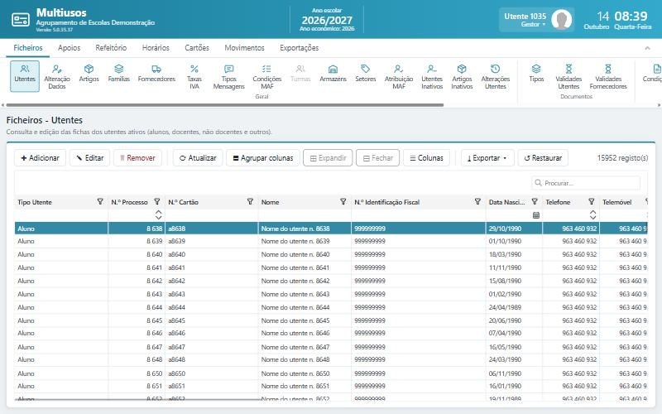Click the Multiusos application logo icon
This screenshot has height=414, width=662.
(20, 19)
